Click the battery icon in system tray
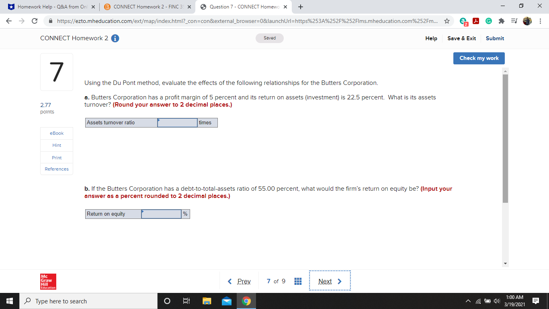Screen dimensions: 549x309 coord(488,301)
